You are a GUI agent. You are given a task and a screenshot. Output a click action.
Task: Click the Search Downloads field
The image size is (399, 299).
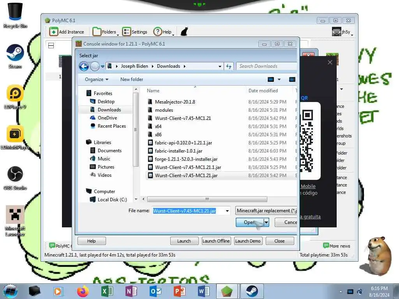(x=267, y=66)
